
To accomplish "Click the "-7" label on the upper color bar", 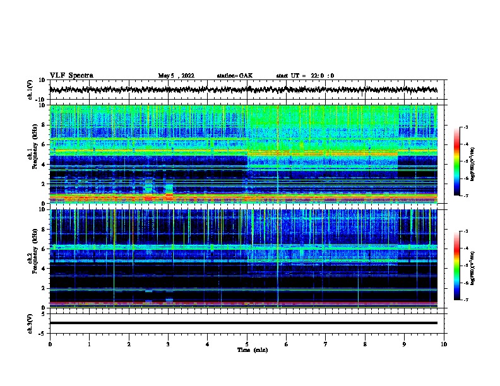I will pos(466,196).
